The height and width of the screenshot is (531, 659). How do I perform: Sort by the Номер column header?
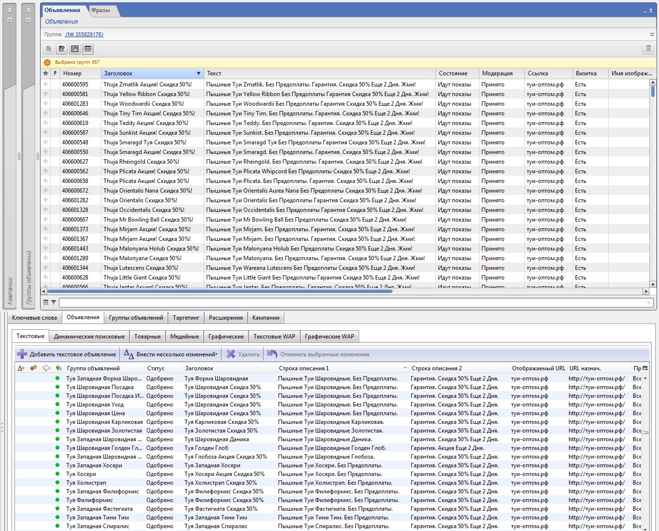point(81,73)
